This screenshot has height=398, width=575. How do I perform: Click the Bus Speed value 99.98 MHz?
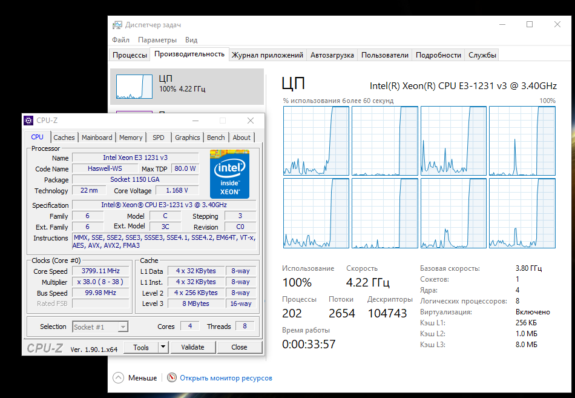click(x=100, y=293)
